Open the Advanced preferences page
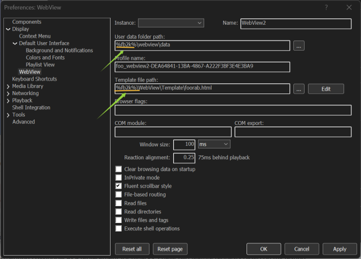 pos(24,122)
